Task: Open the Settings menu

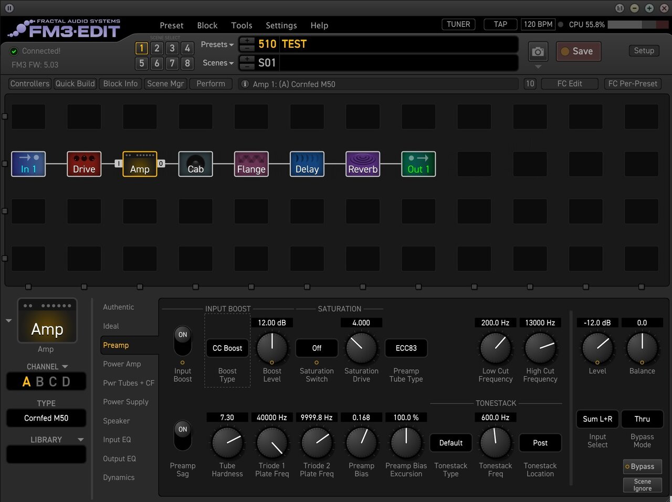Action: click(281, 25)
